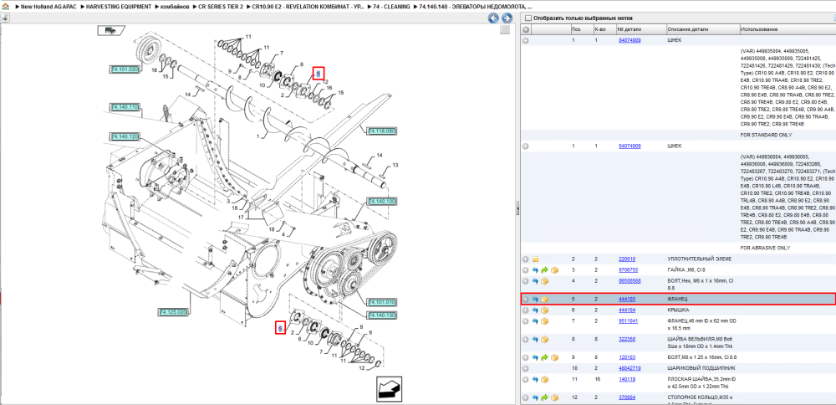Click the note icon in row 220010
836x405 pixels.
coord(536,259)
